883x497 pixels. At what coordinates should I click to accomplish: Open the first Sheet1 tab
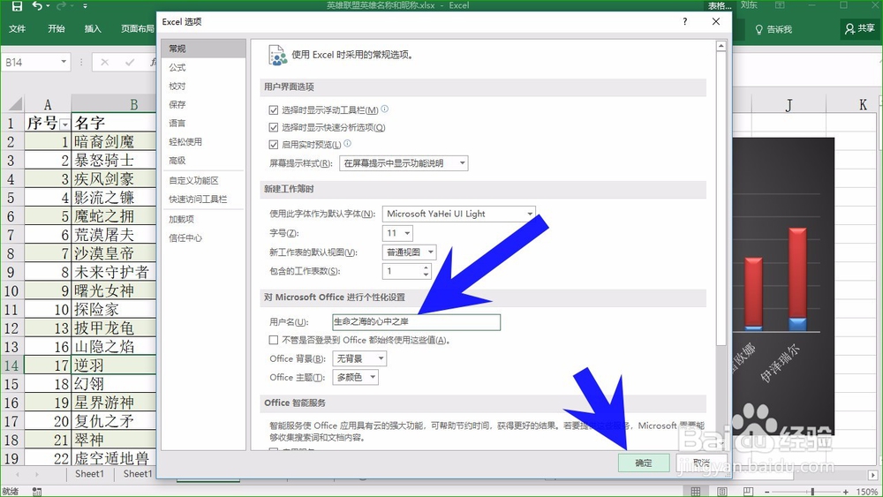[x=89, y=474]
